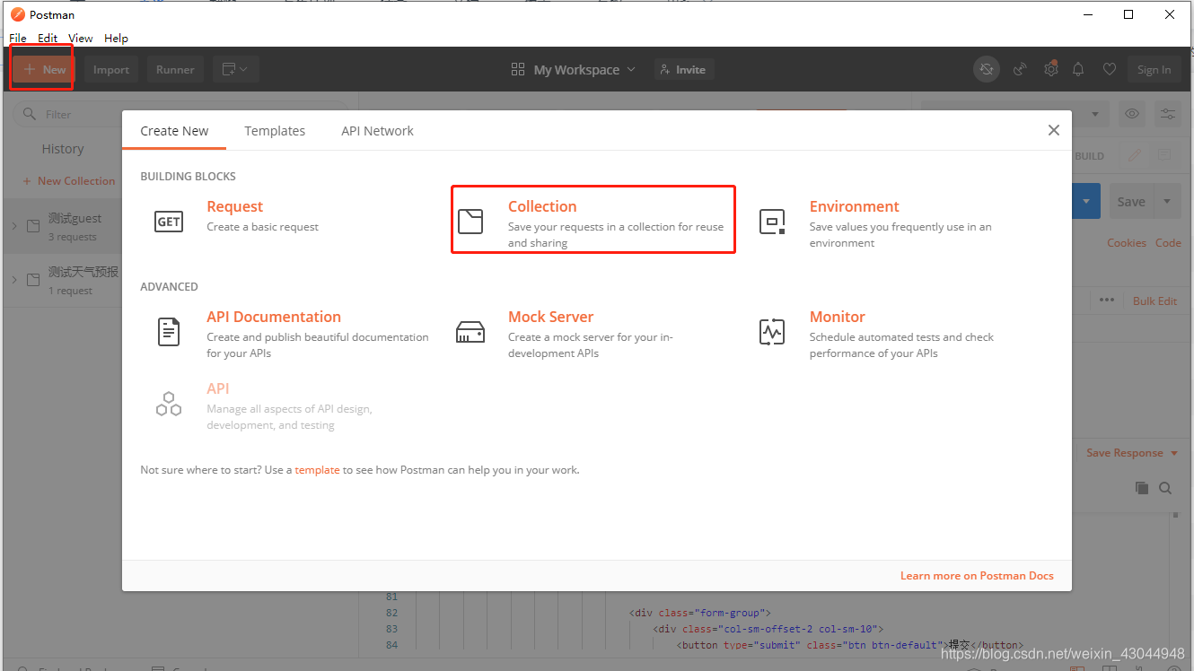
Task: Click the copy response icon
Action: coord(1142,488)
